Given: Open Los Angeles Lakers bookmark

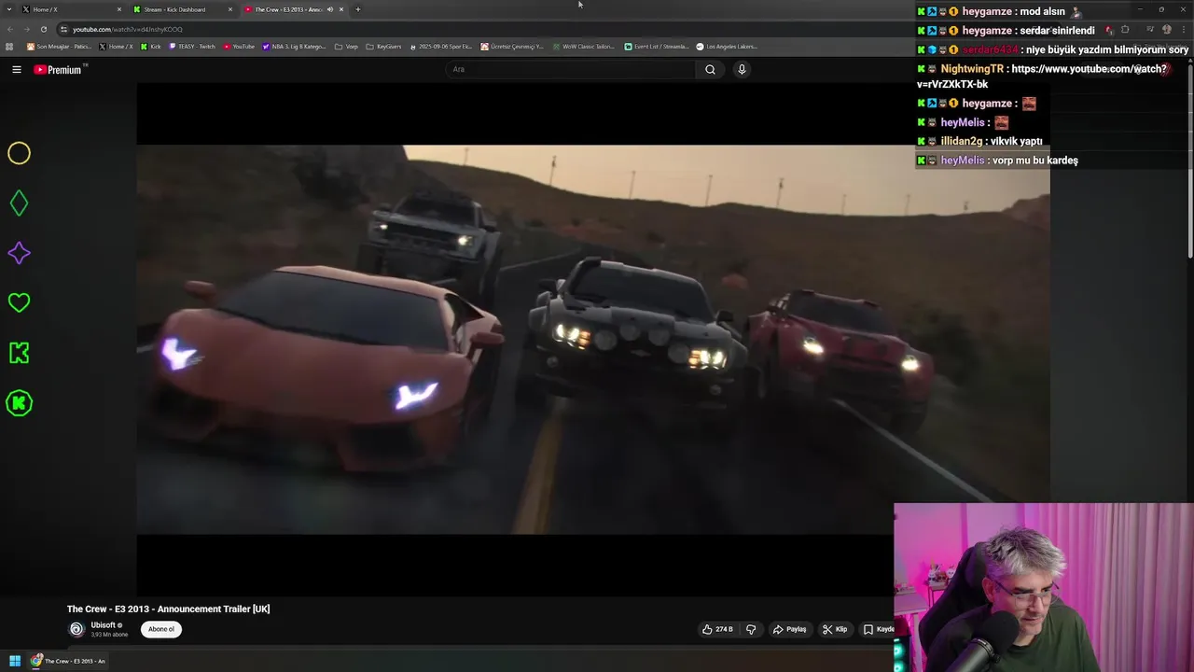Looking at the screenshot, I should point(727,46).
